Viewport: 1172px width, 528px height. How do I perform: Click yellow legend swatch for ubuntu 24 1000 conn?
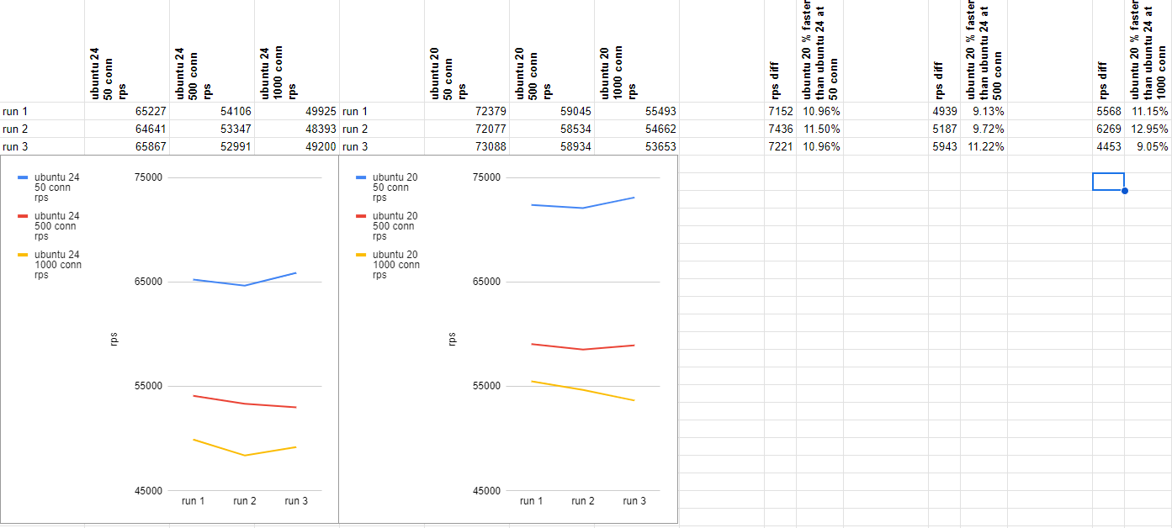click(x=23, y=255)
